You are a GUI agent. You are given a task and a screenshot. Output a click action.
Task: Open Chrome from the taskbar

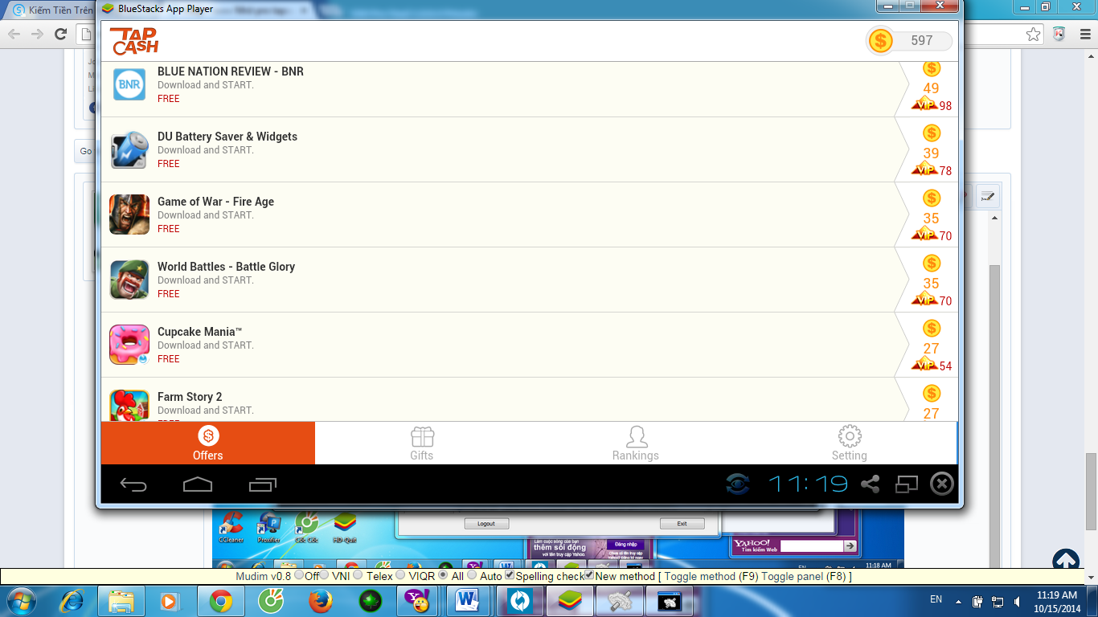coord(221,600)
